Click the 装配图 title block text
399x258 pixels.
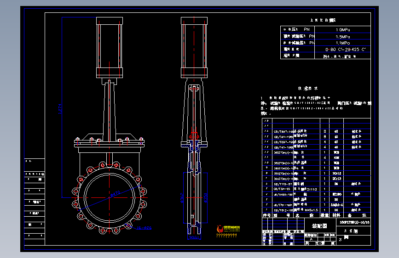click(319, 226)
